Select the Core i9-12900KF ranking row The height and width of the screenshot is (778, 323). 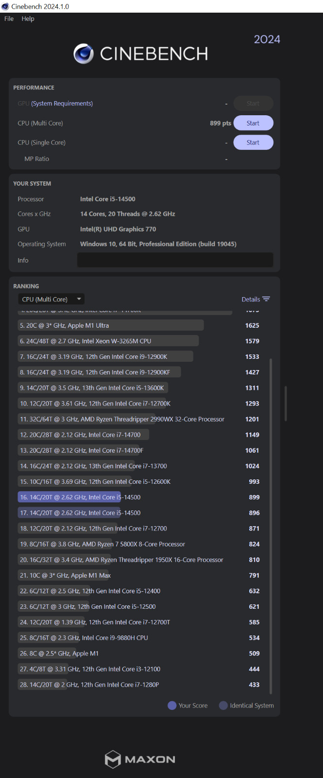pos(140,372)
